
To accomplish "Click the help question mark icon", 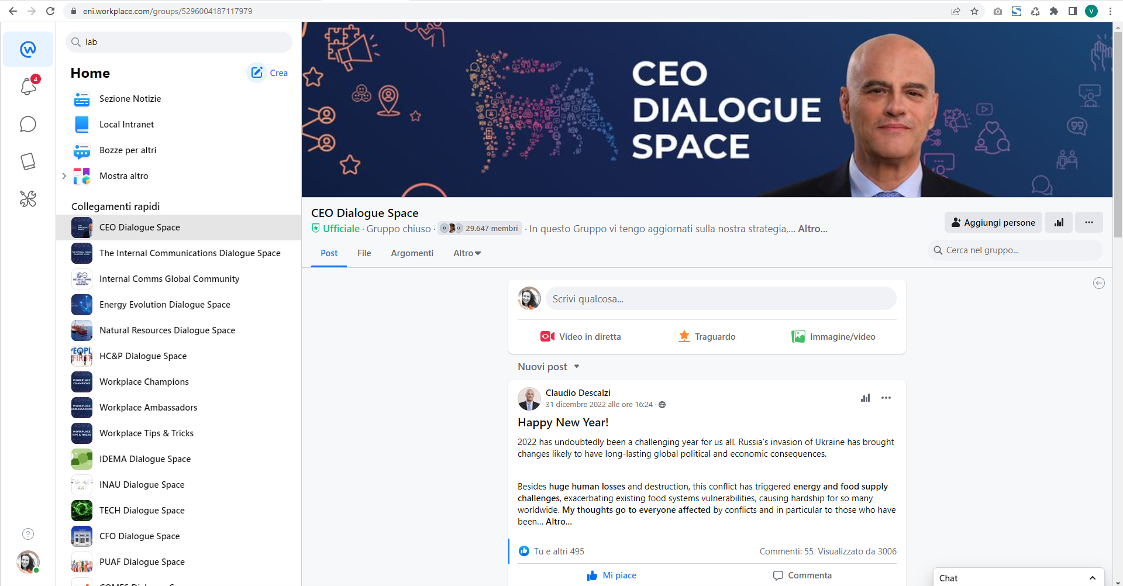I will click(28, 534).
